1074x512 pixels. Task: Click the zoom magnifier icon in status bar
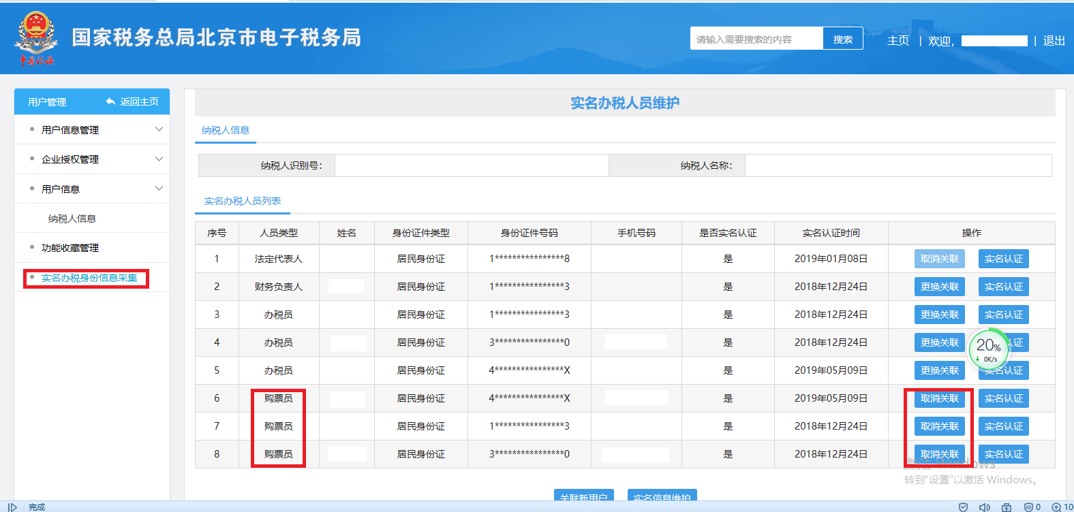pyautogui.click(x=1056, y=507)
